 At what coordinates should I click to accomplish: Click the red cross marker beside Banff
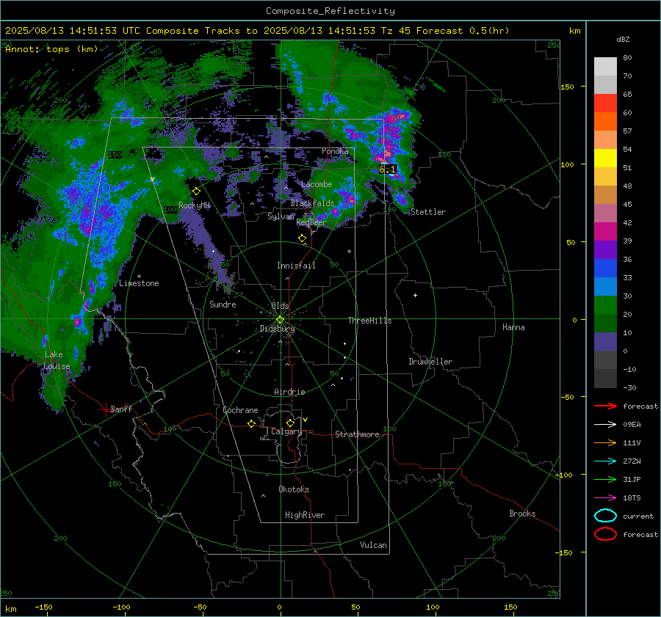(x=105, y=409)
